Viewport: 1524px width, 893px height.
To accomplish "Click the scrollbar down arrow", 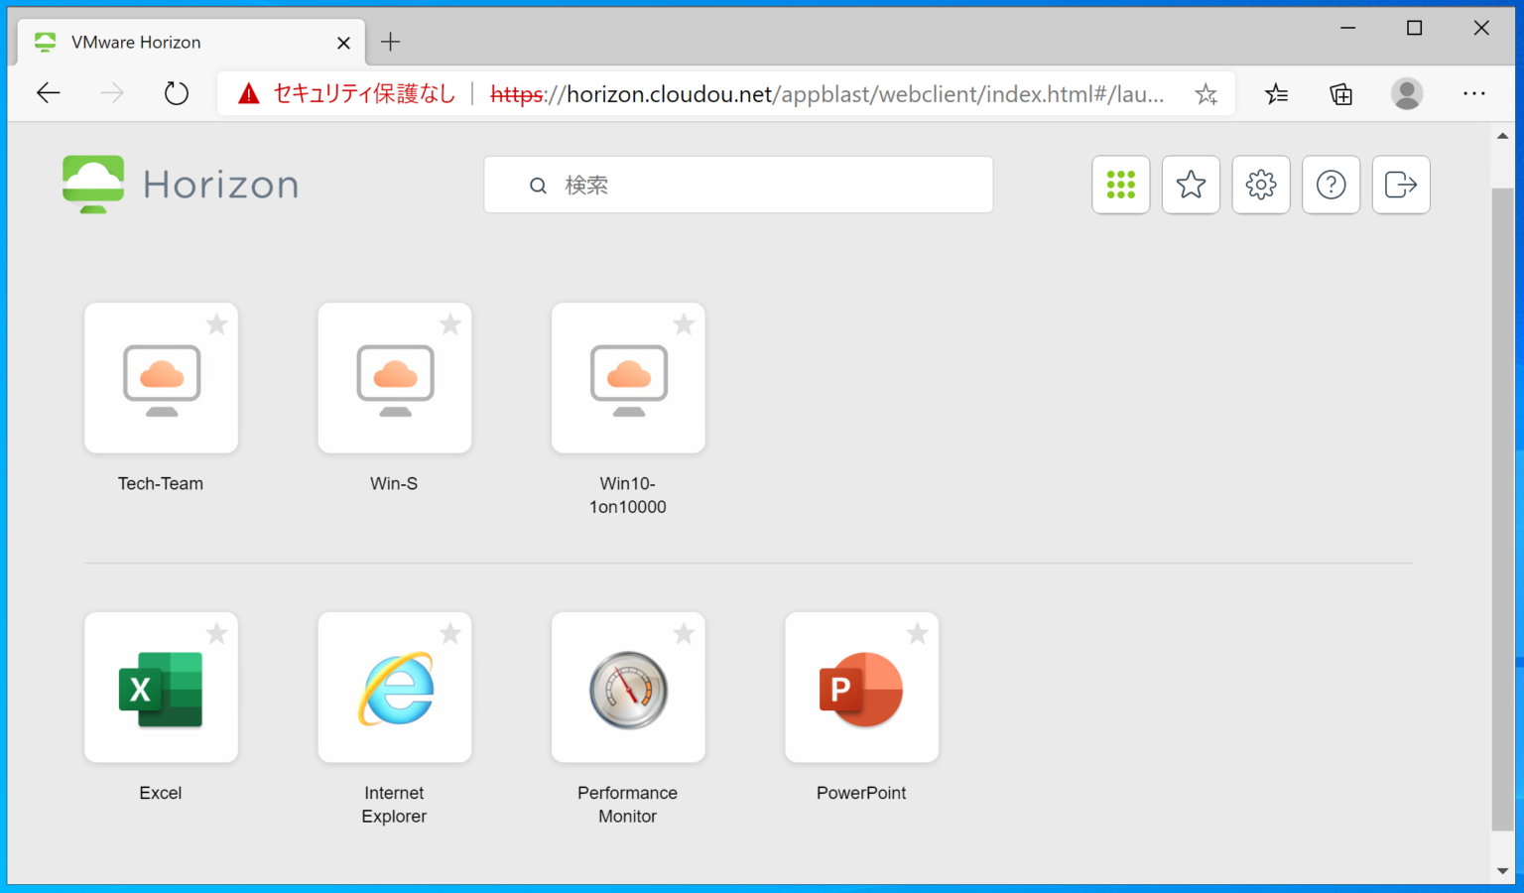I will pyautogui.click(x=1503, y=871).
